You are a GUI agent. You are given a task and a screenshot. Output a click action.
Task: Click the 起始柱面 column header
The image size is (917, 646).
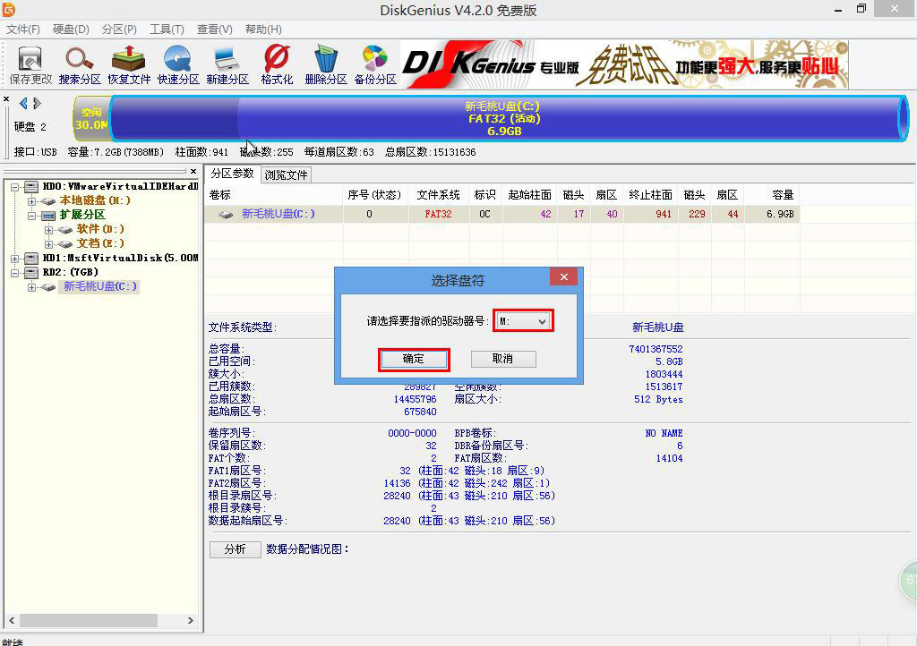pos(530,195)
